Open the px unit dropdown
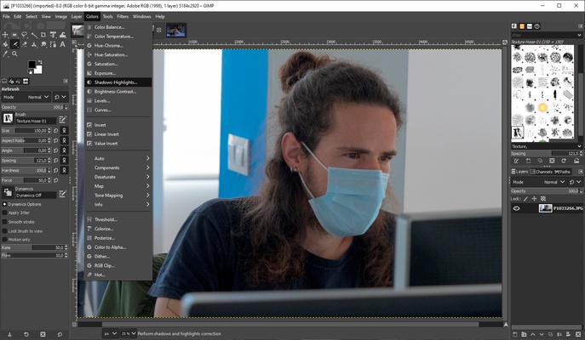The image size is (585, 340). 111,333
